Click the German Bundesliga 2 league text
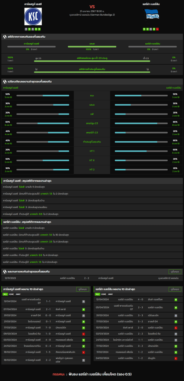Screen dimensions: 184x381 [x=92, y=15]
